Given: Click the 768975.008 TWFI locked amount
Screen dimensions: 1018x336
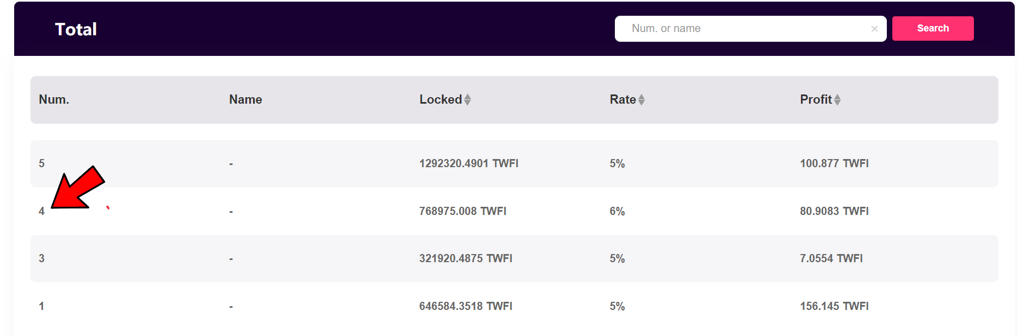Looking at the screenshot, I should click(x=462, y=211).
